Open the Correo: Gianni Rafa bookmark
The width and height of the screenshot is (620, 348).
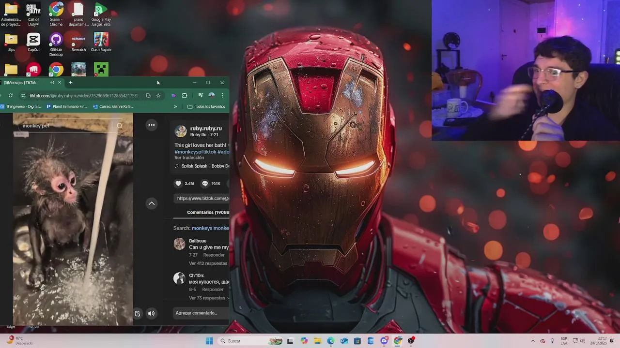tap(113, 106)
